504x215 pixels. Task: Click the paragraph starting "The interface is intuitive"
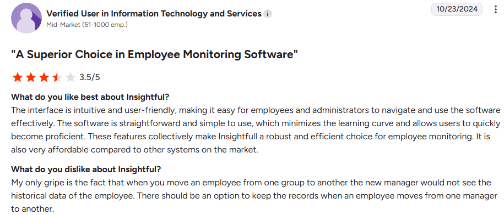pos(256,130)
